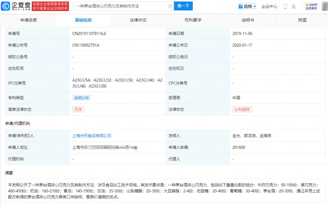Expand the 应用 dropdown menu
328x207 pixels.
tap(247, 6)
